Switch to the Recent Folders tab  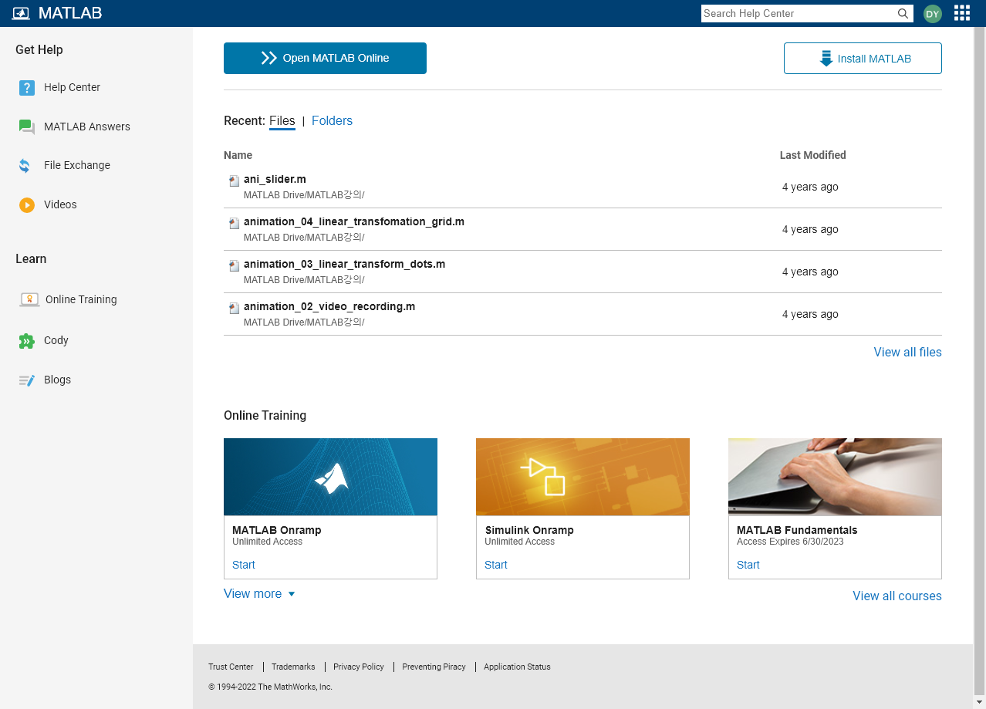[x=332, y=121]
